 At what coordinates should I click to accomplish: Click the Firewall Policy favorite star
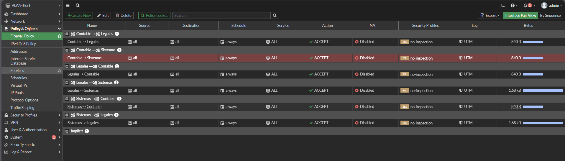tap(59, 36)
